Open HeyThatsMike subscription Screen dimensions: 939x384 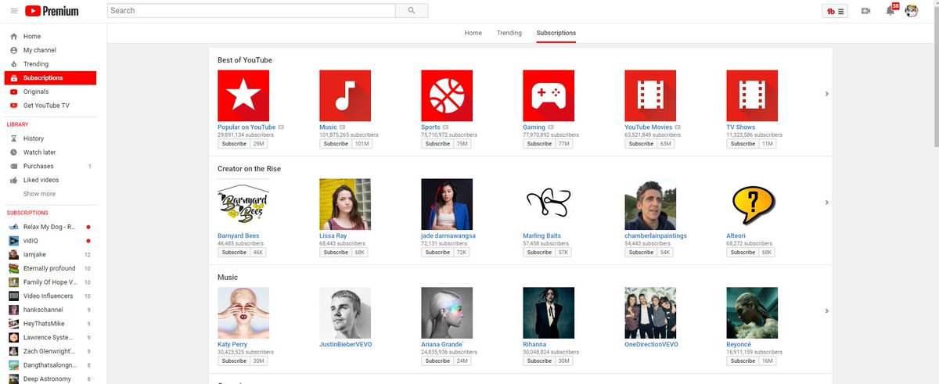(x=50, y=324)
